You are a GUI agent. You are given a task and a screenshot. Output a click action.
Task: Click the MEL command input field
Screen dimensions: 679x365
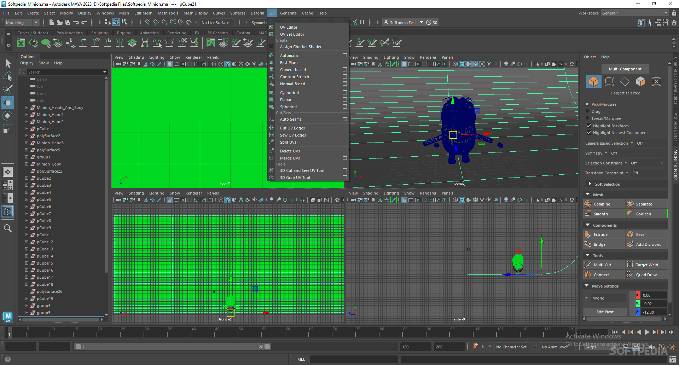354,359
